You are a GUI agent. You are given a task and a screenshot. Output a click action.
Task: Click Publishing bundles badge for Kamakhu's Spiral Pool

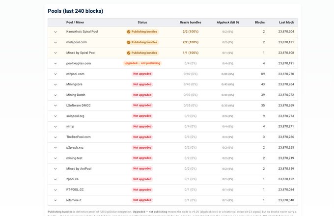[142, 32]
